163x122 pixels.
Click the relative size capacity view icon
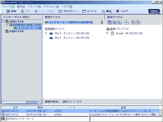pos(119,22)
